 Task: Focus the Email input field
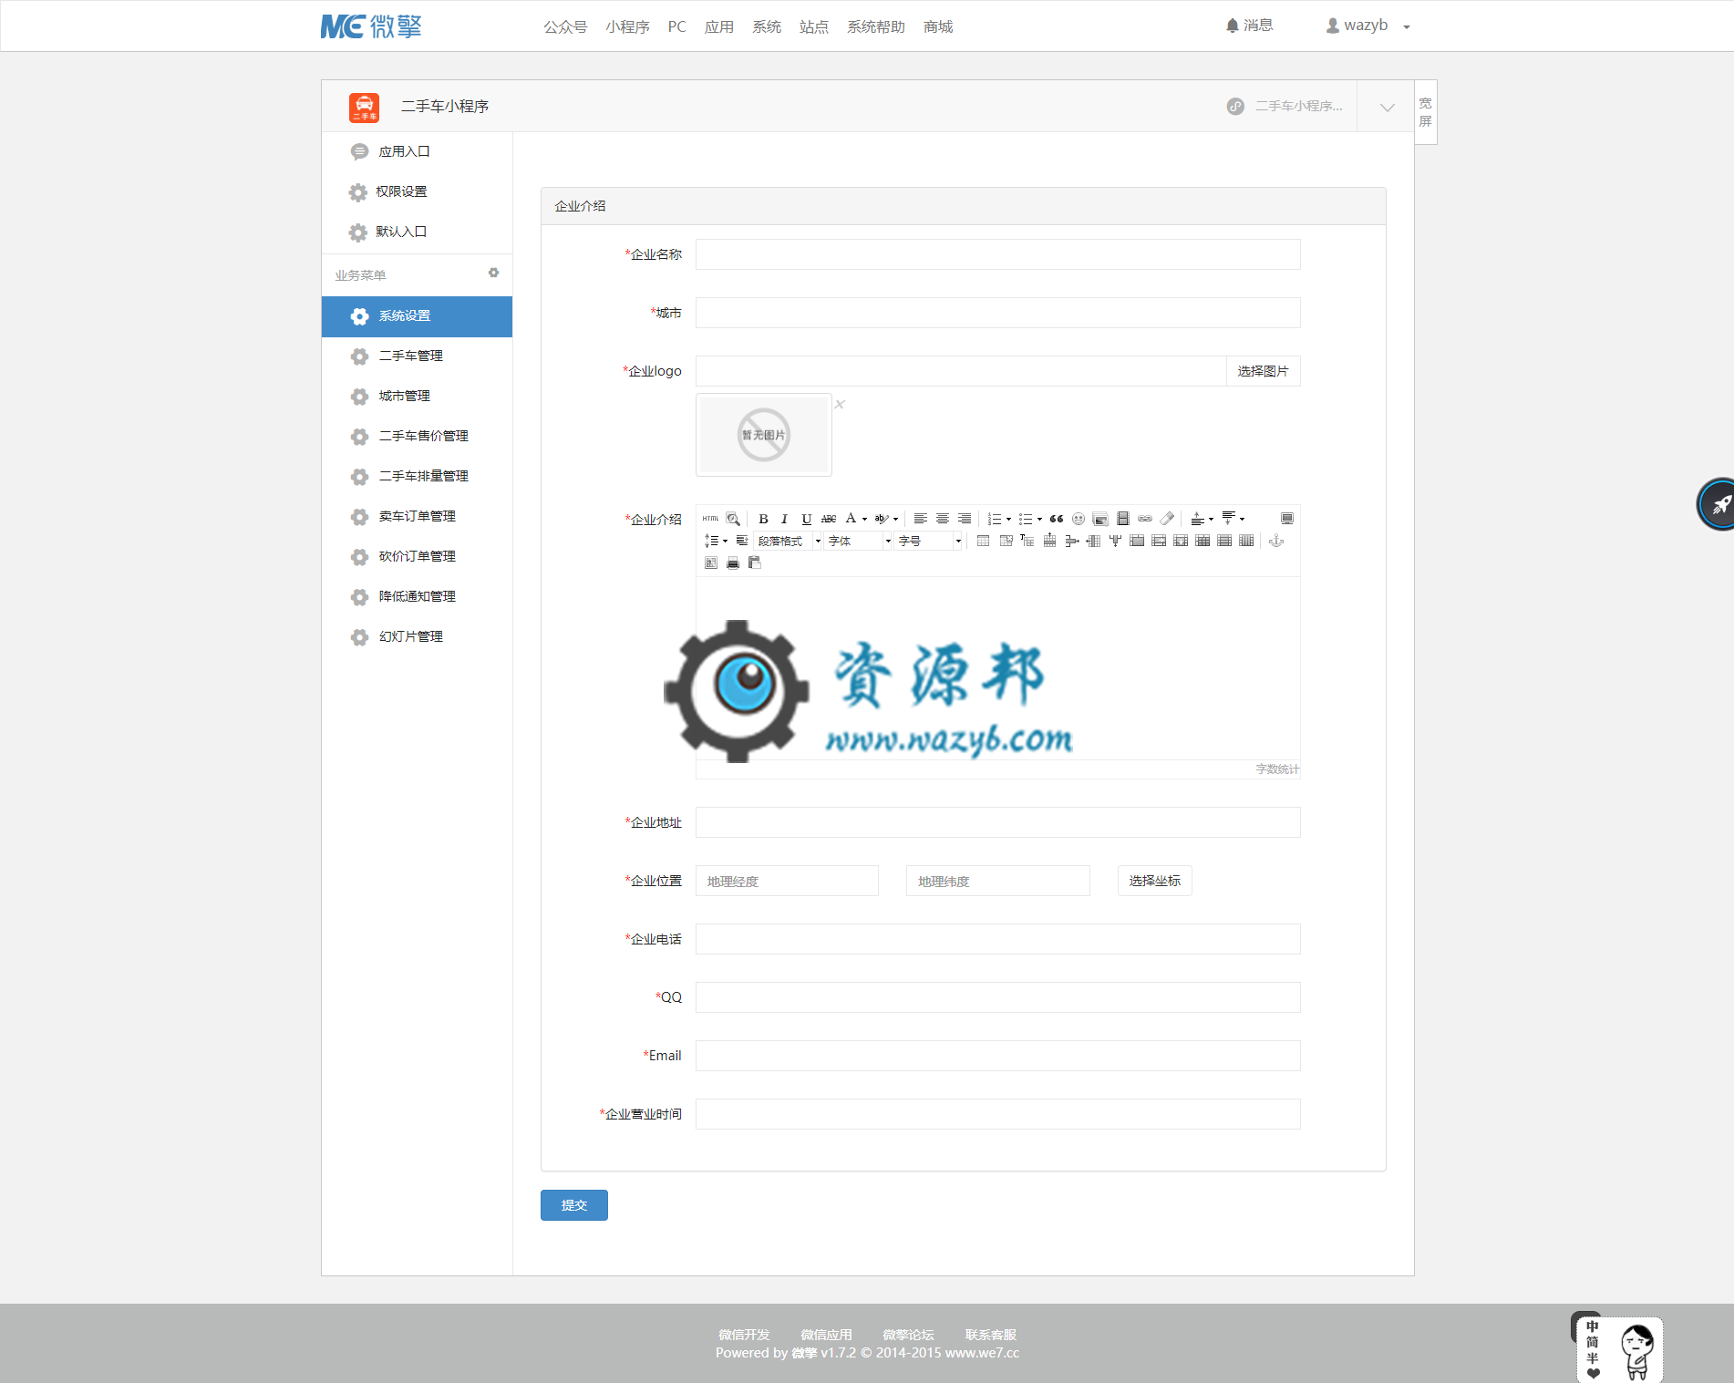point(997,1056)
